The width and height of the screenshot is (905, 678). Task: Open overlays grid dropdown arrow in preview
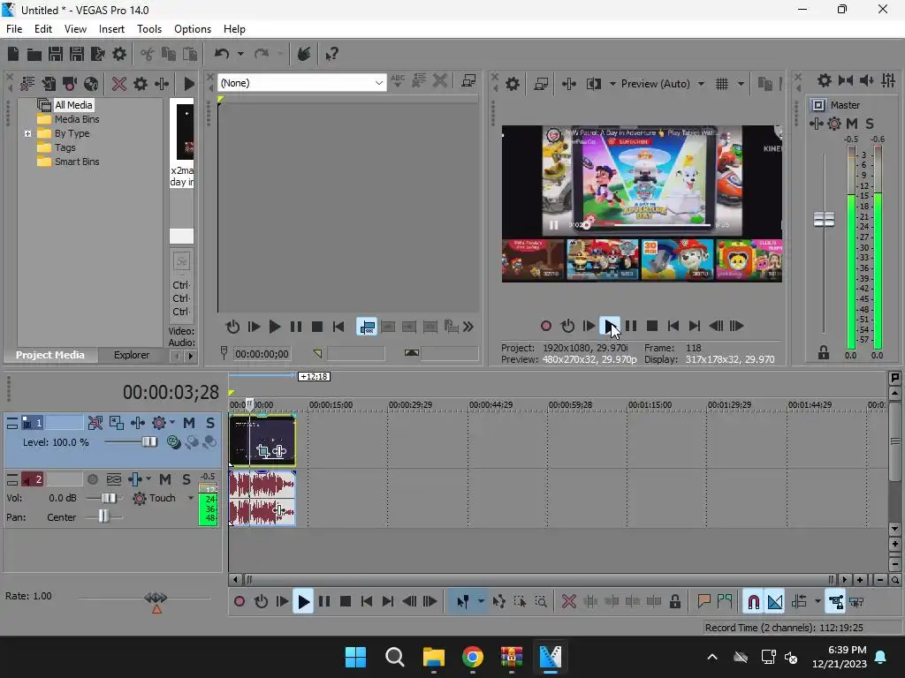[741, 84]
